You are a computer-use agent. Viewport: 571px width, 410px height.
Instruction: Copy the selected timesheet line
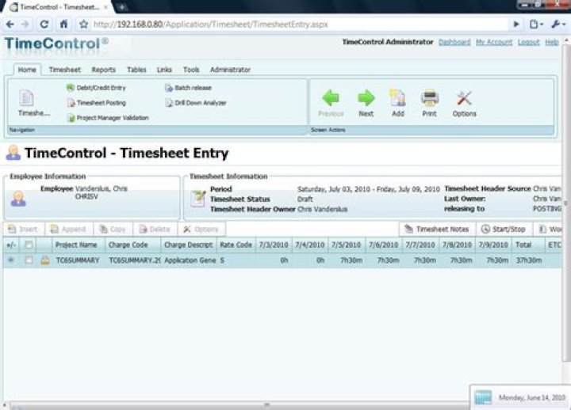[113, 229]
